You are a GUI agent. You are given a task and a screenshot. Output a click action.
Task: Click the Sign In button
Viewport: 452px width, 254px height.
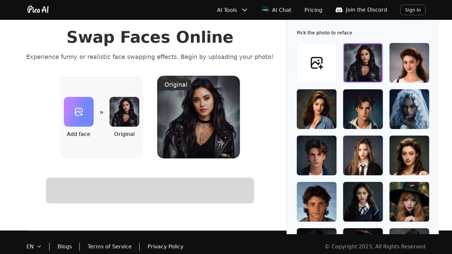(413, 10)
